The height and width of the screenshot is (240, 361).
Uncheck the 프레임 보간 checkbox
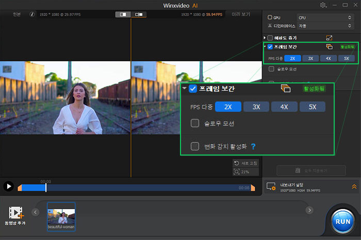pos(270,47)
